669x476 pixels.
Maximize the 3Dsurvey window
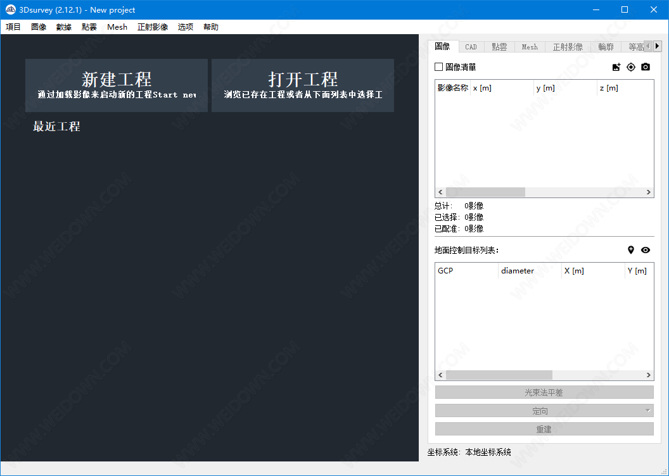pyautogui.click(x=625, y=9)
